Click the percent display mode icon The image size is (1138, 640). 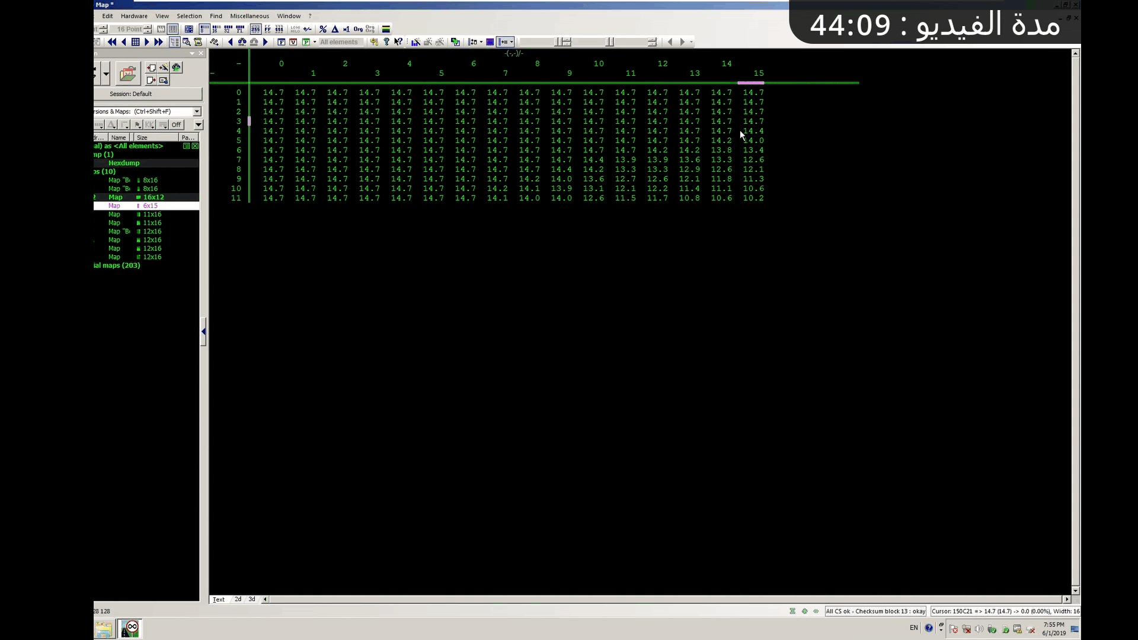point(323,29)
